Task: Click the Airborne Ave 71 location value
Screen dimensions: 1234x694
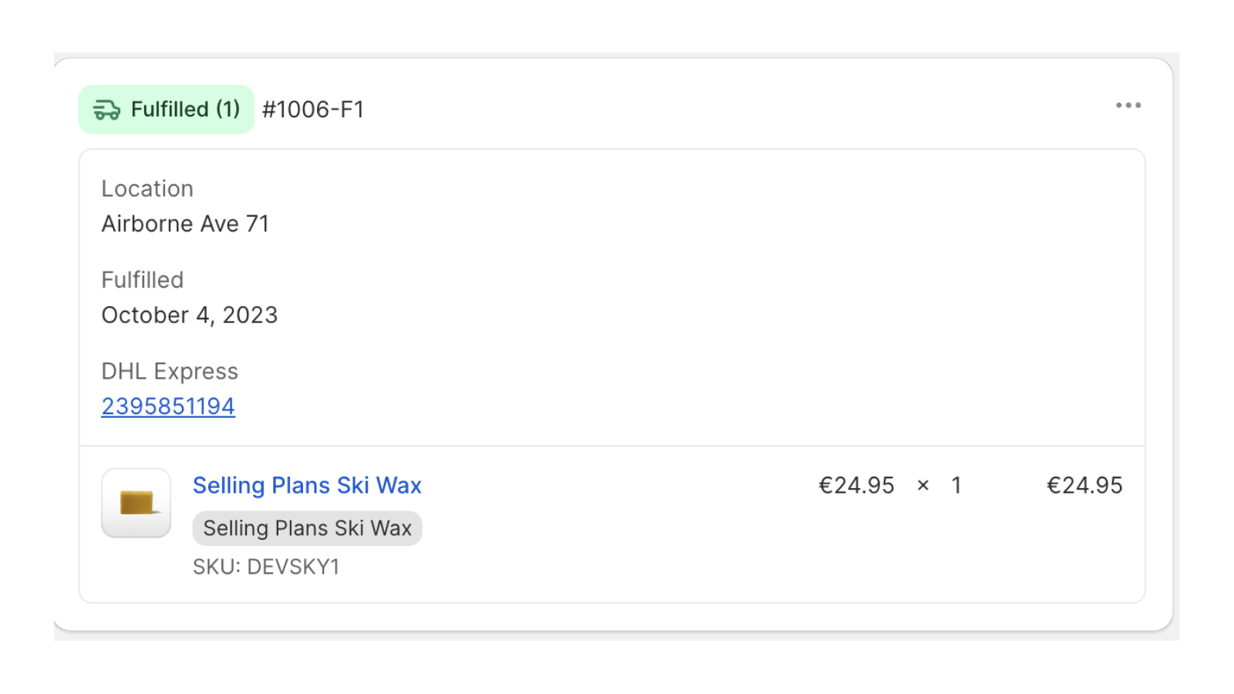Action: (185, 224)
